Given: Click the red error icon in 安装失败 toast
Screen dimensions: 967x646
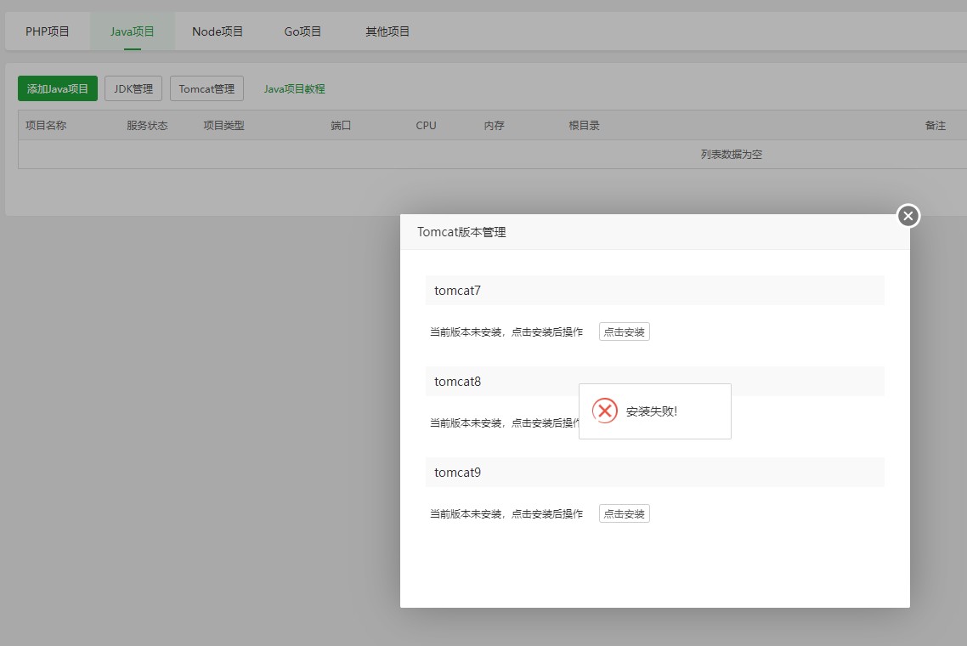Looking at the screenshot, I should [x=604, y=411].
